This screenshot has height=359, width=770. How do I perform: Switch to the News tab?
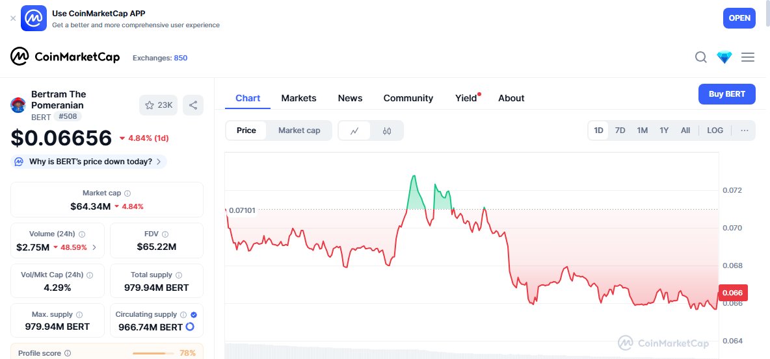350,98
